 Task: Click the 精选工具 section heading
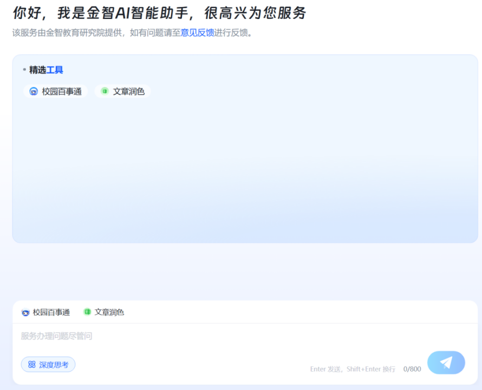46,69
